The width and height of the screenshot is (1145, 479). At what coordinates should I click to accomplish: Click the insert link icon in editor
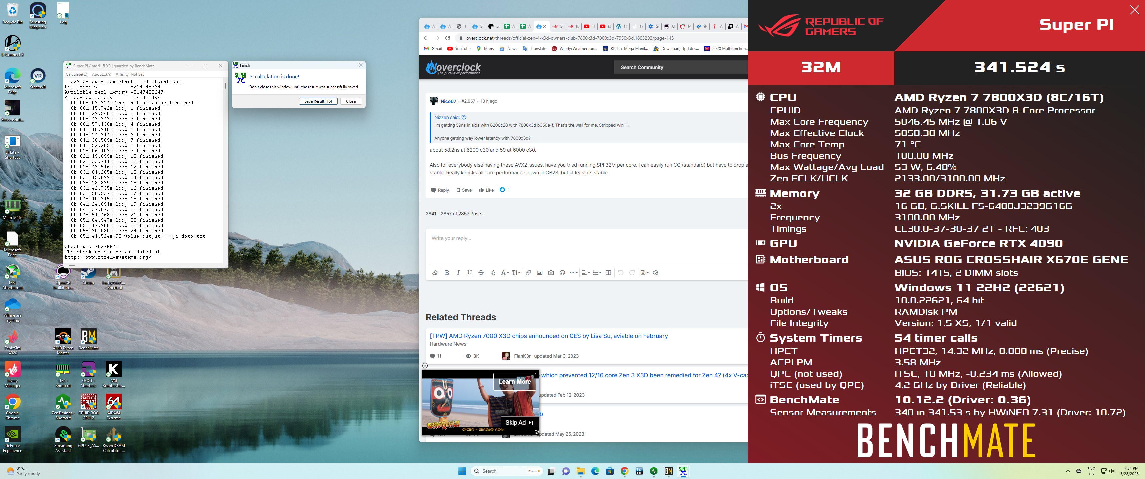tap(528, 273)
